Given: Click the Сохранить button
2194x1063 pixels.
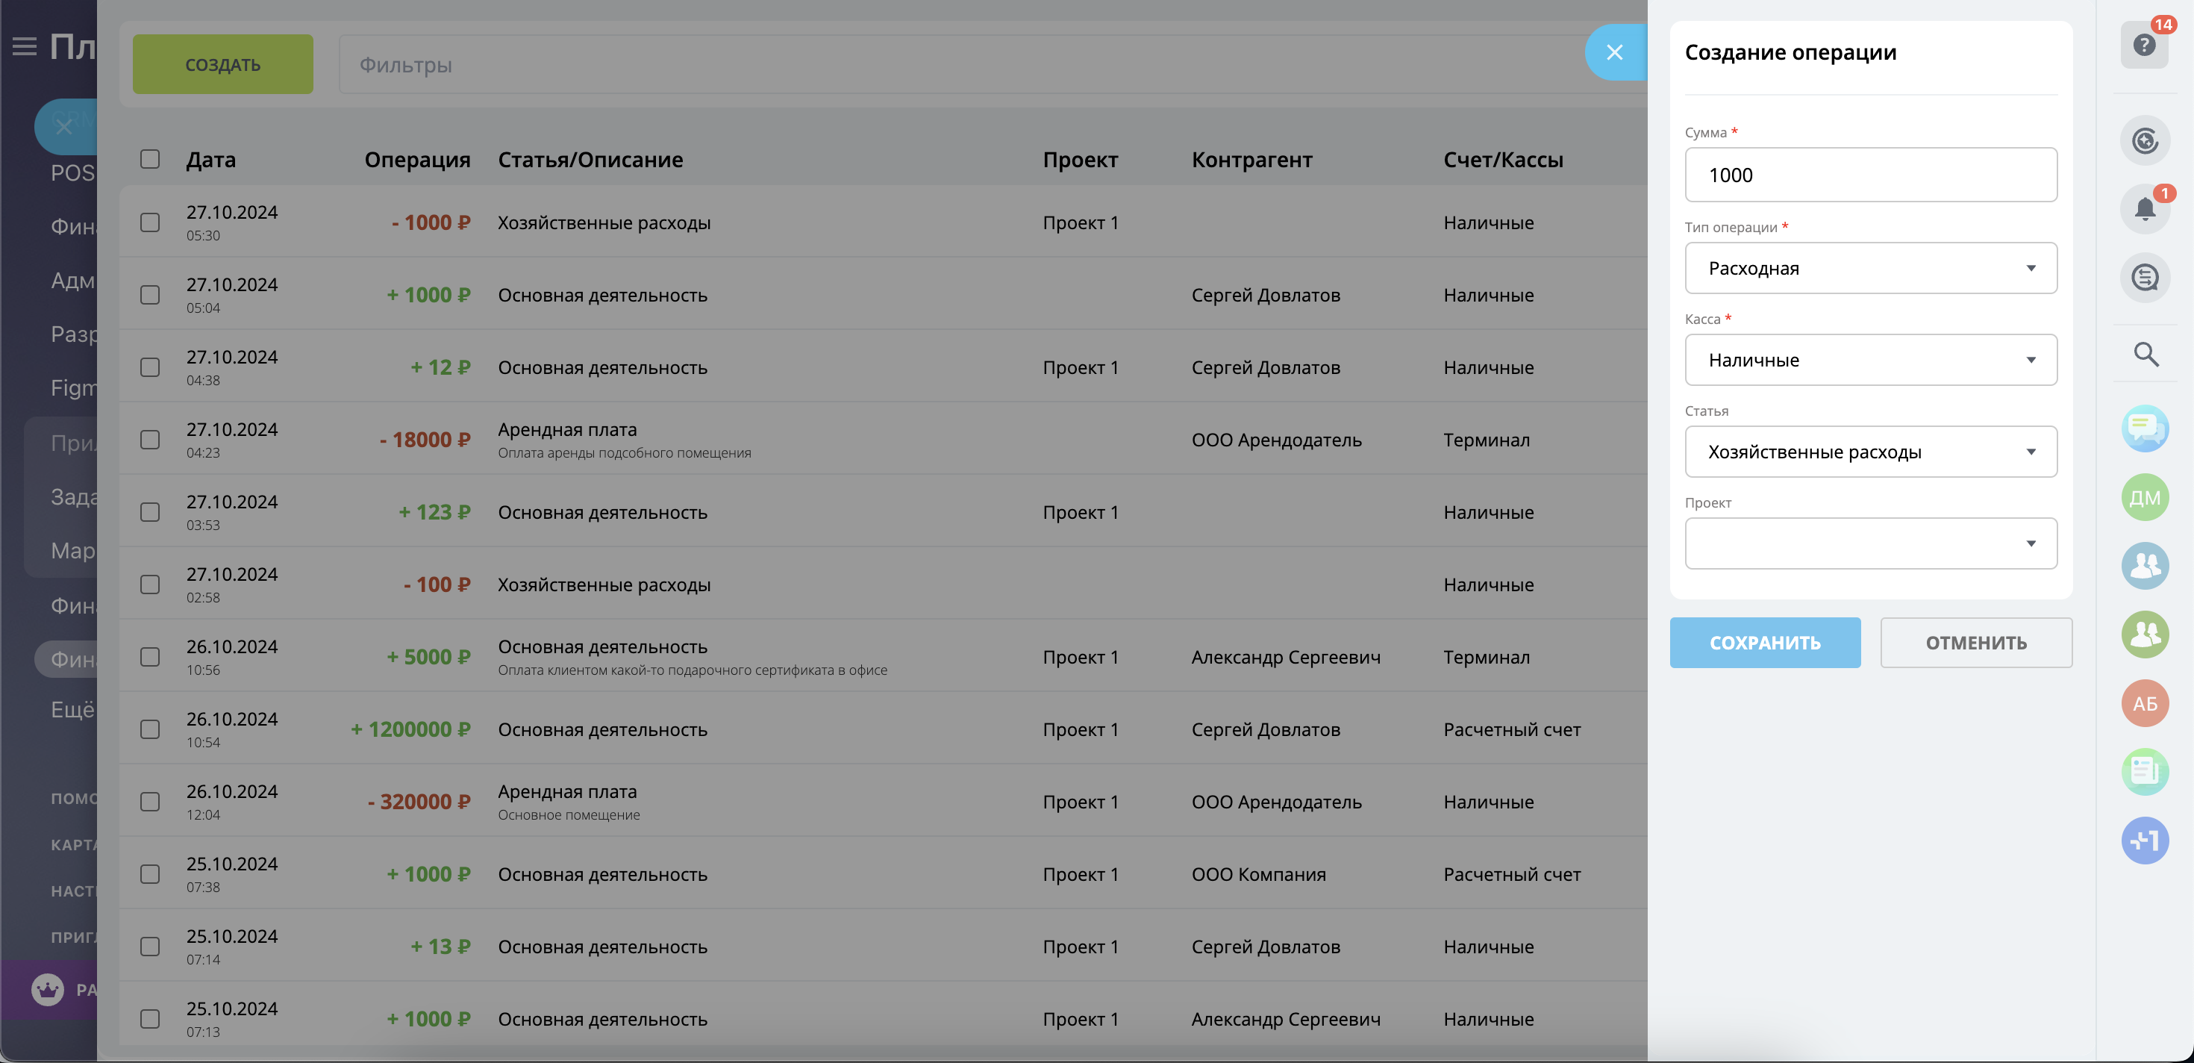Looking at the screenshot, I should click(1765, 643).
